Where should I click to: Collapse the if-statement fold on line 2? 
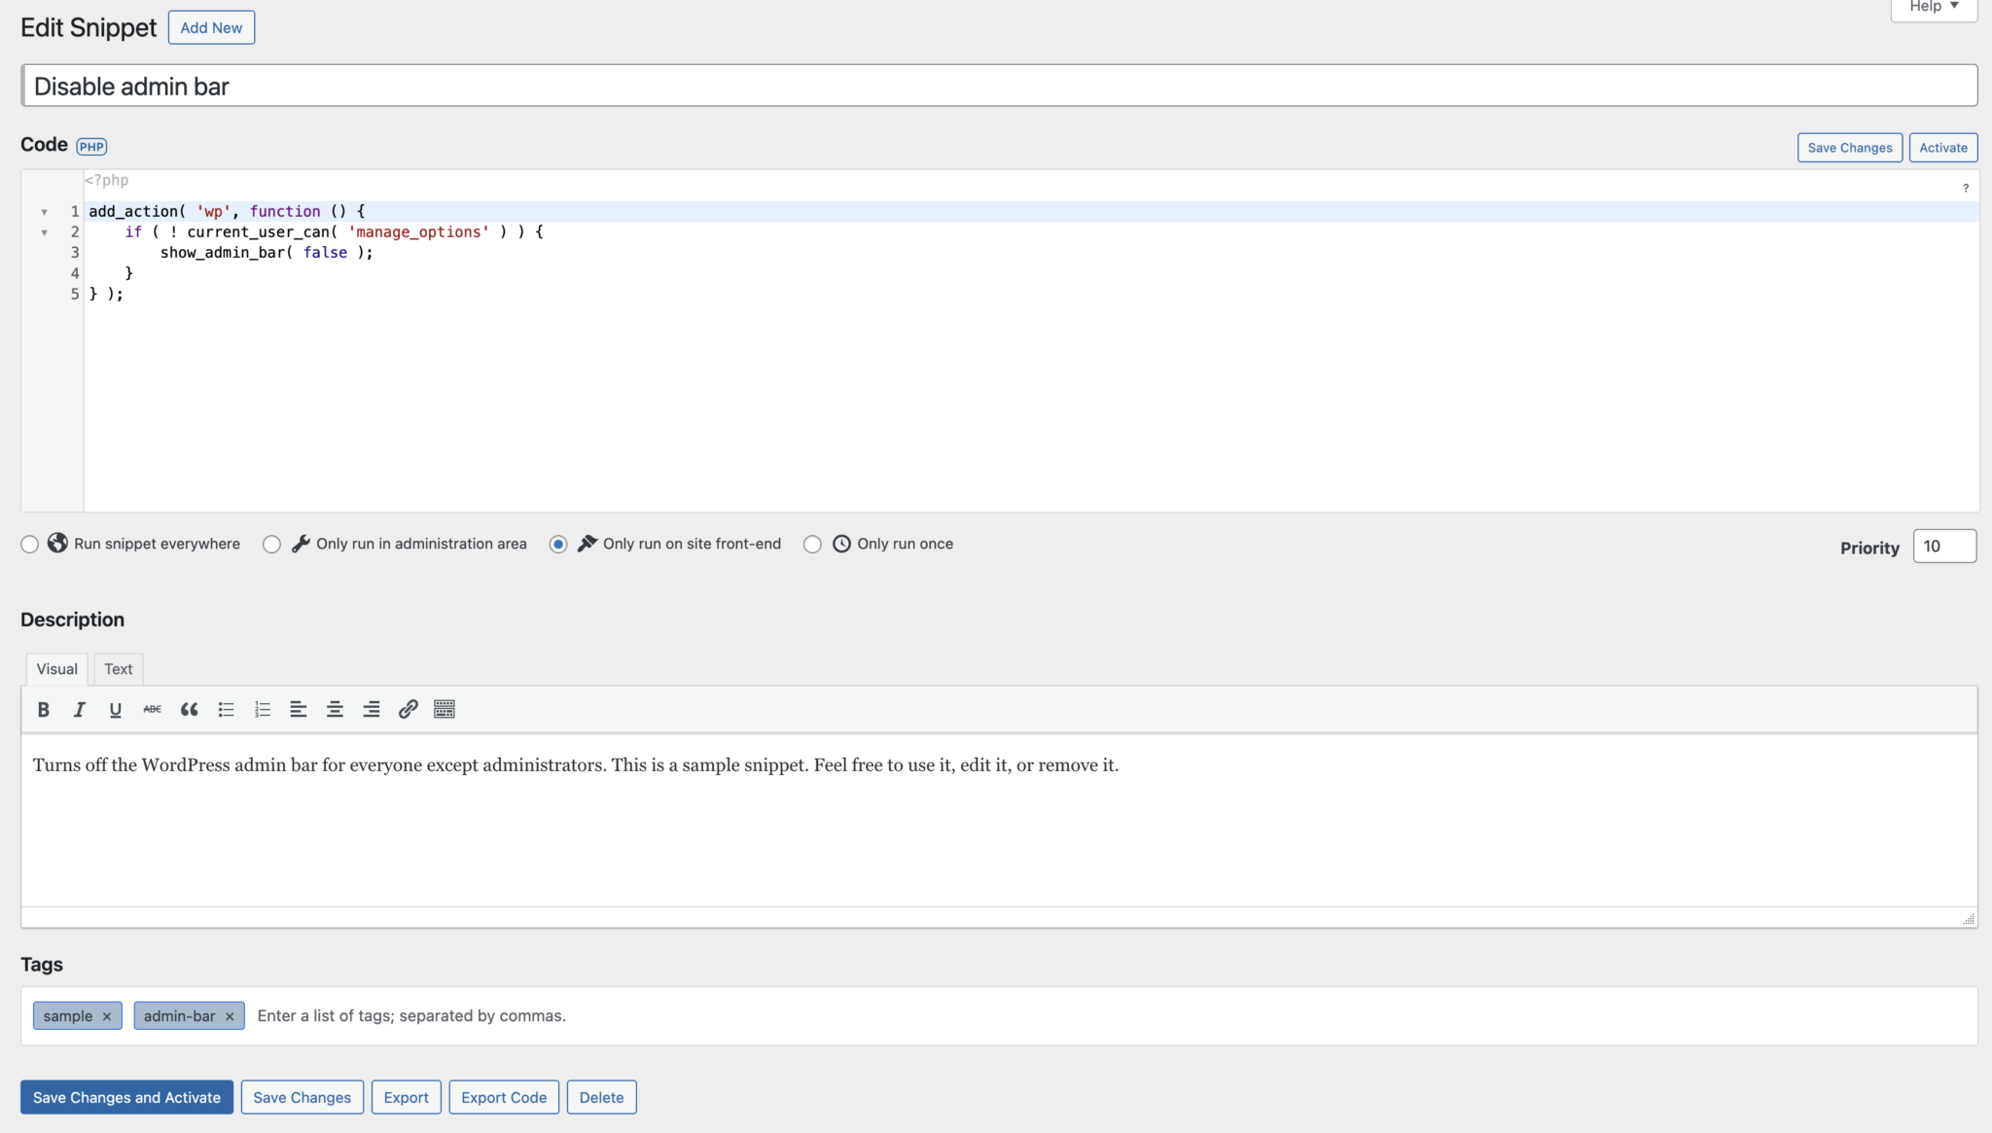pyautogui.click(x=45, y=231)
